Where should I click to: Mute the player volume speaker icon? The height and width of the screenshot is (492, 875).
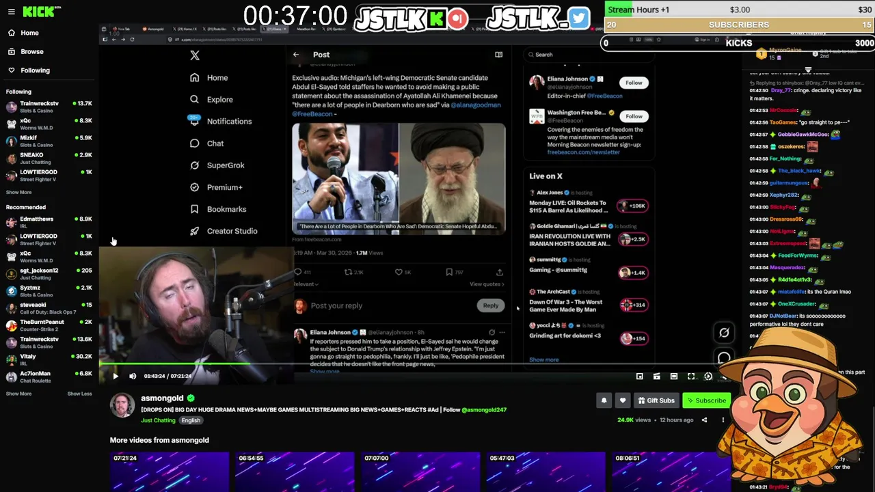133,376
